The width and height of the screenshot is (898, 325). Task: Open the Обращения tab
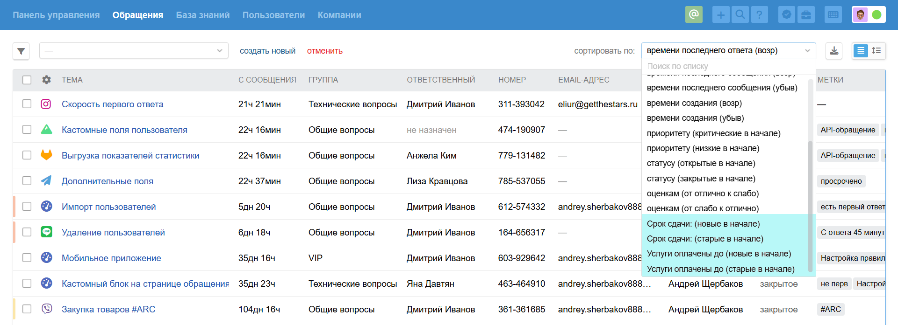tap(138, 15)
